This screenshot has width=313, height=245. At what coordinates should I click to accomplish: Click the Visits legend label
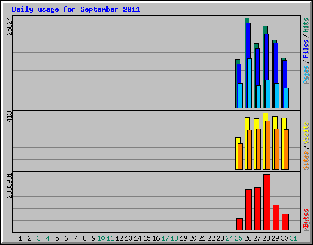[306, 133]
